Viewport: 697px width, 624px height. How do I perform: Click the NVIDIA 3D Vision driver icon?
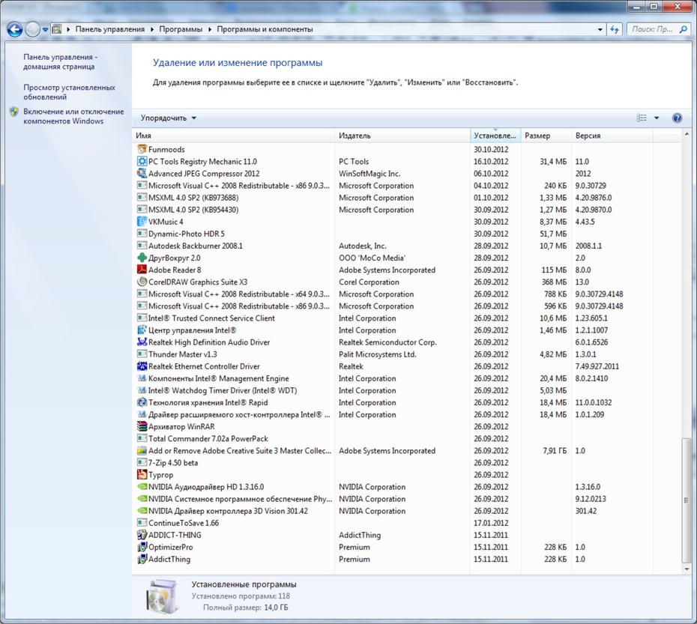click(x=142, y=511)
